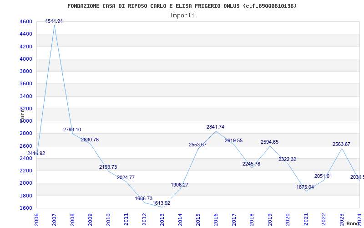This screenshot has width=364, height=228.
Task: Click y-axis value 1600
Action: (26, 208)
